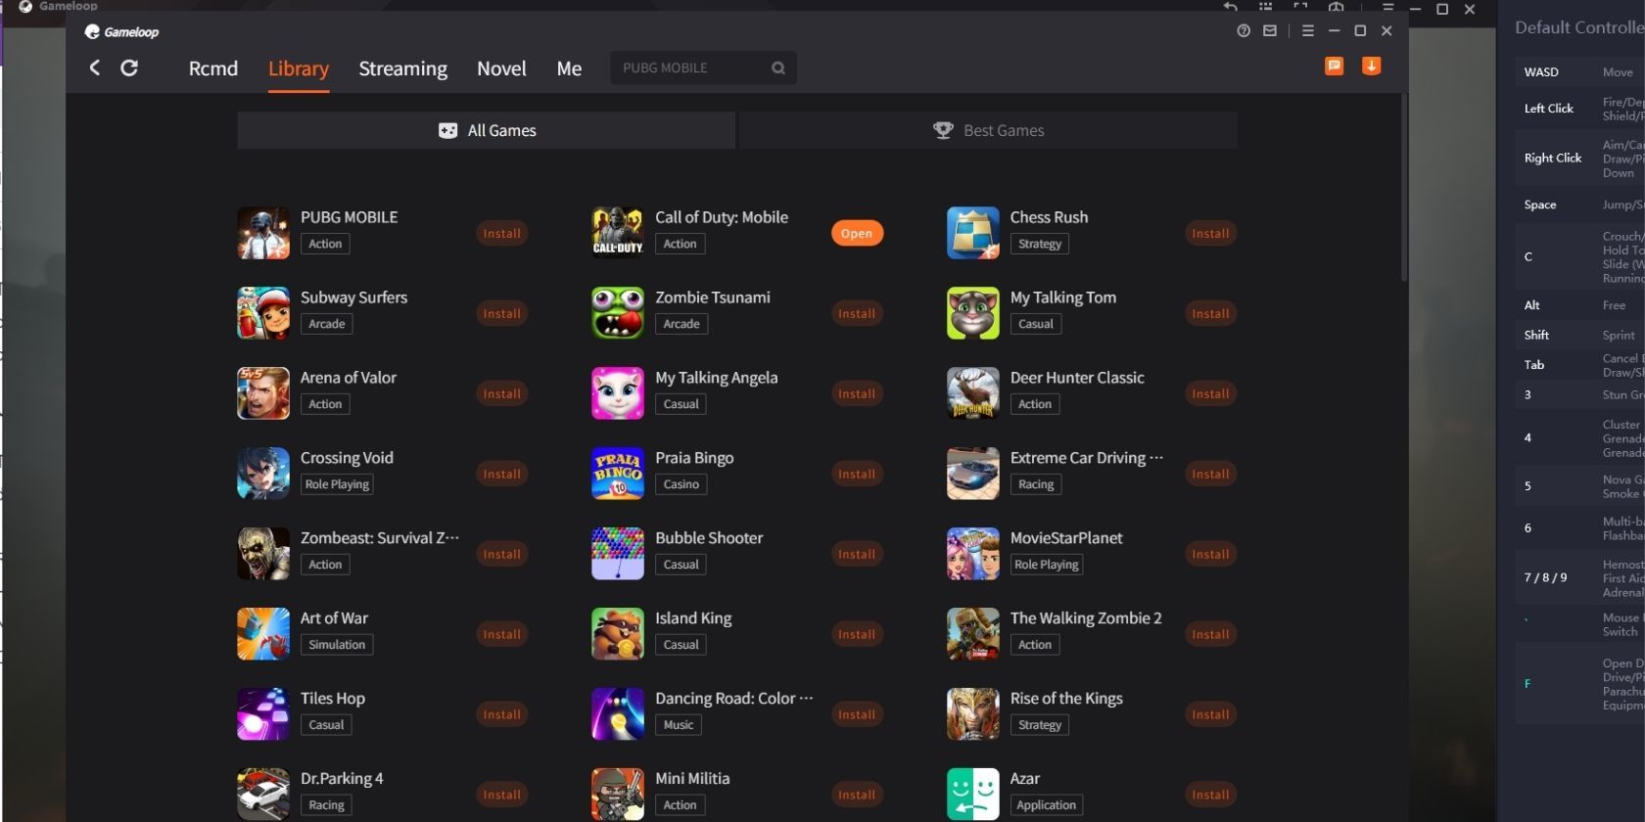The image size is (1645, 822).
Task: Click the Art of War thumbnail
Action: [263, 634]
